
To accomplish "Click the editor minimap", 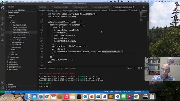I will click(143, 17).
